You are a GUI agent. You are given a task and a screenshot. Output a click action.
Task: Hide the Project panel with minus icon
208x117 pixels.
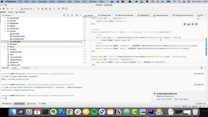tap(81, 15)
